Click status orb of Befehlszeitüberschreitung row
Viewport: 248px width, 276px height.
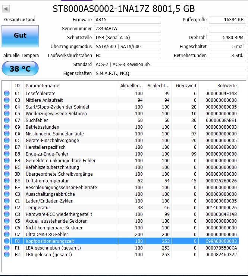coord(7,167)
